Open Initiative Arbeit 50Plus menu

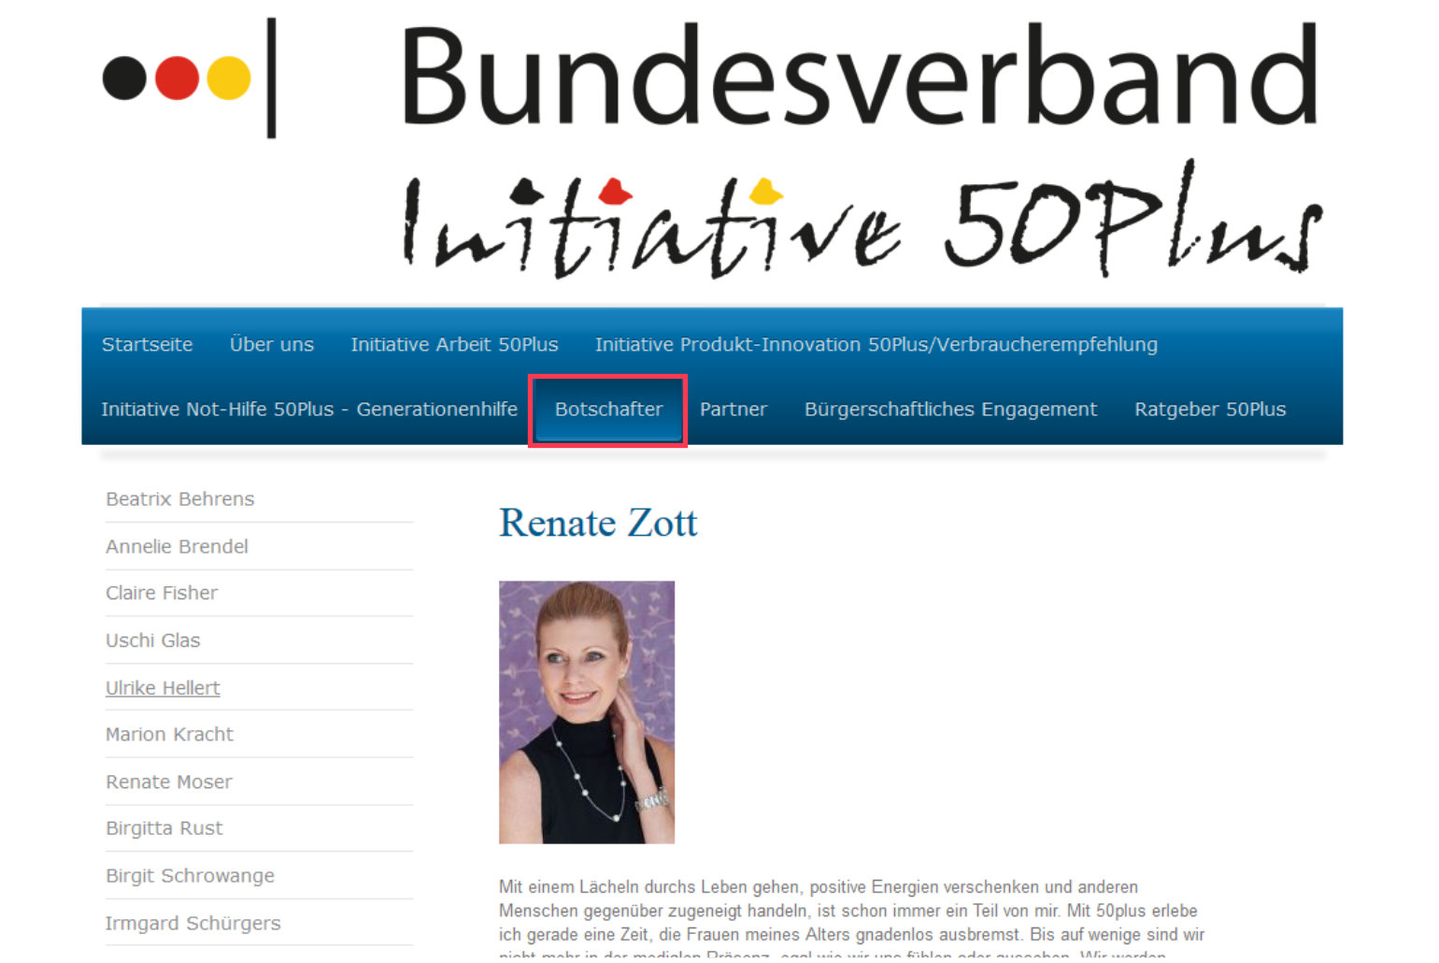[x=454, y=345]
